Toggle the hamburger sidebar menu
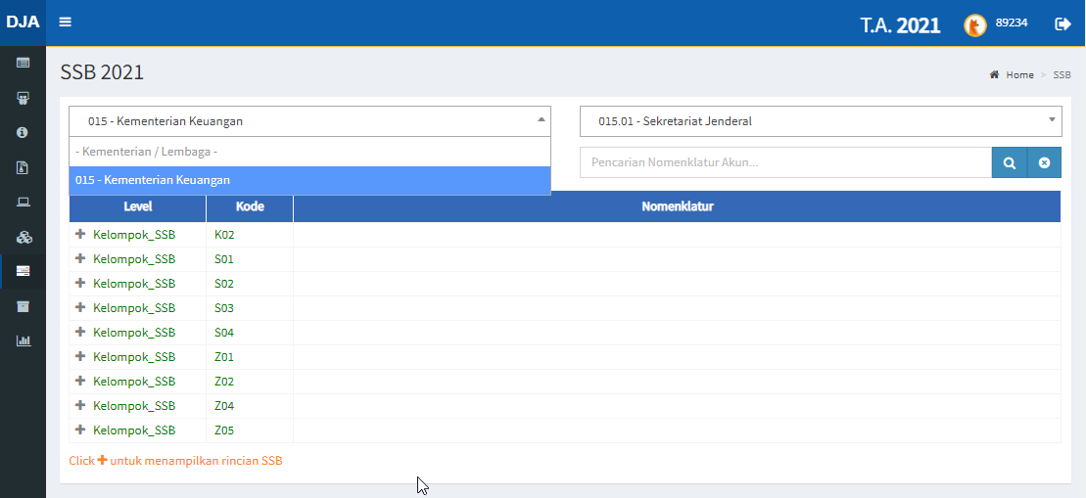The image size is (1086, 498). (65, 23)
